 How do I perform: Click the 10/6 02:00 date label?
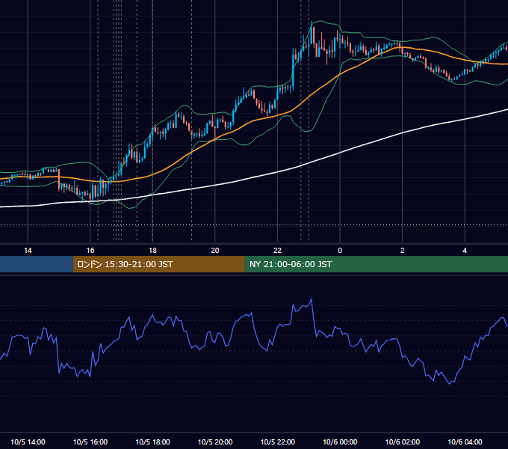[403, 442]
